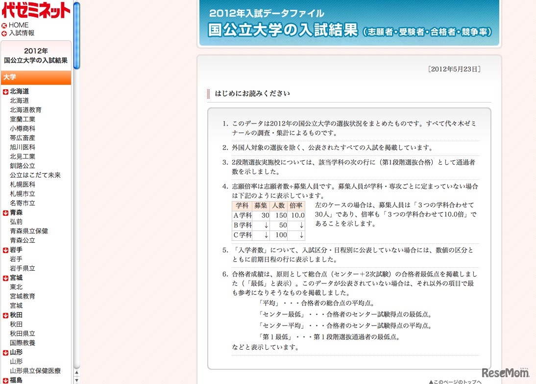Select 室蘭工業 in the university list
This screenshot has width=536, height=384.
pyautogui.click(x=23, y=119)
